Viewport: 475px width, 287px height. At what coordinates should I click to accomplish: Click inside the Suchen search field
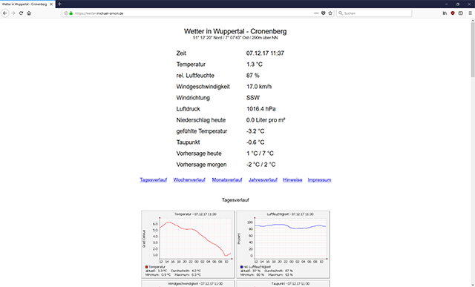point(374,13)
